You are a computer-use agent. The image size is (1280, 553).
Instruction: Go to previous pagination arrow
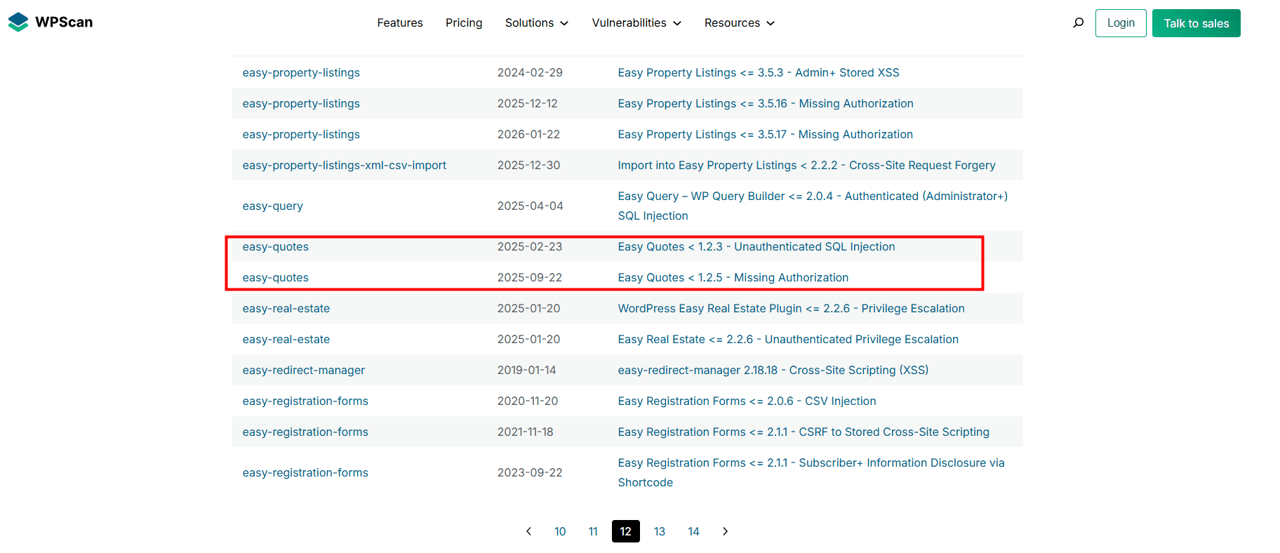528,531
